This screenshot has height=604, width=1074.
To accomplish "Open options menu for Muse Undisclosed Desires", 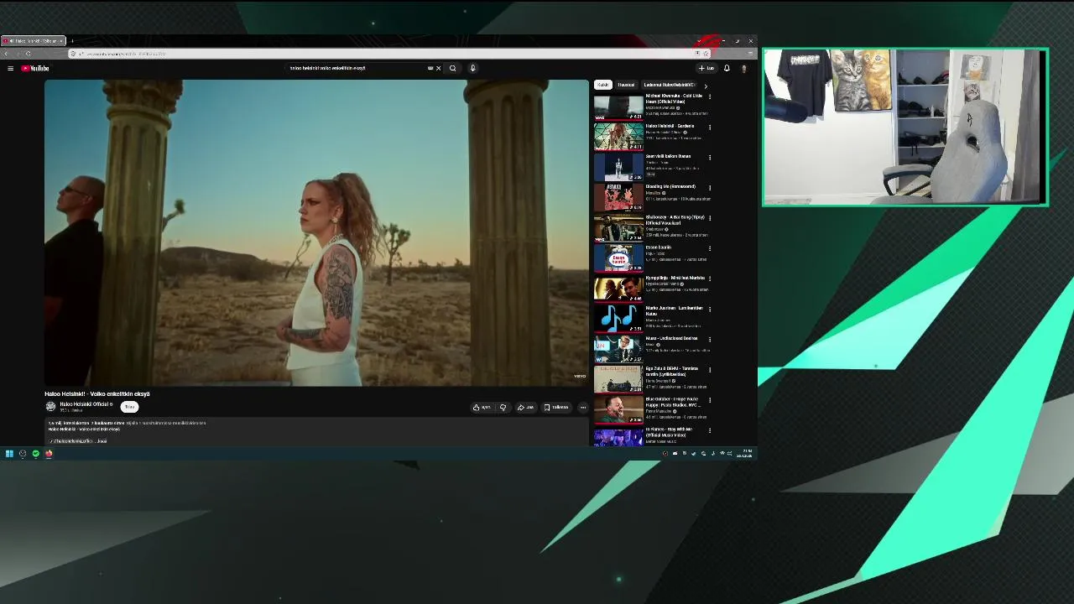I will tap(710, 340).
